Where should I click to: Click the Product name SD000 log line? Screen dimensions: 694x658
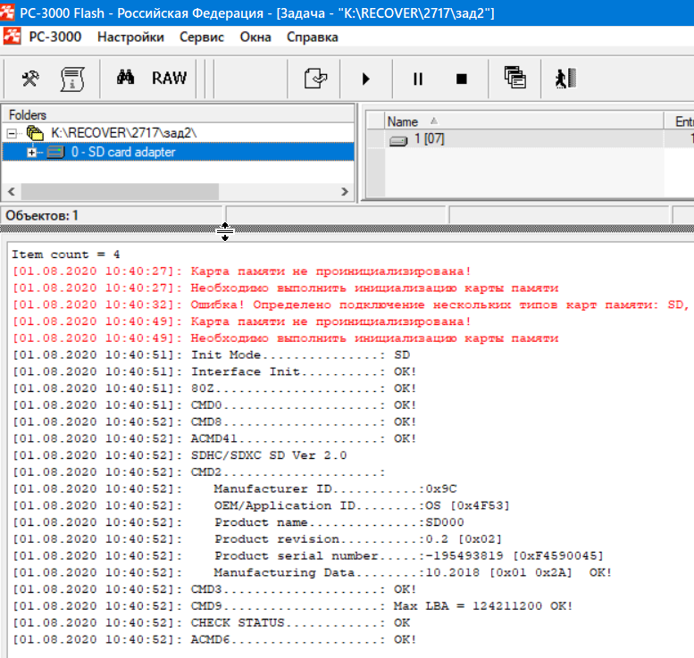(x=238, y=522)
